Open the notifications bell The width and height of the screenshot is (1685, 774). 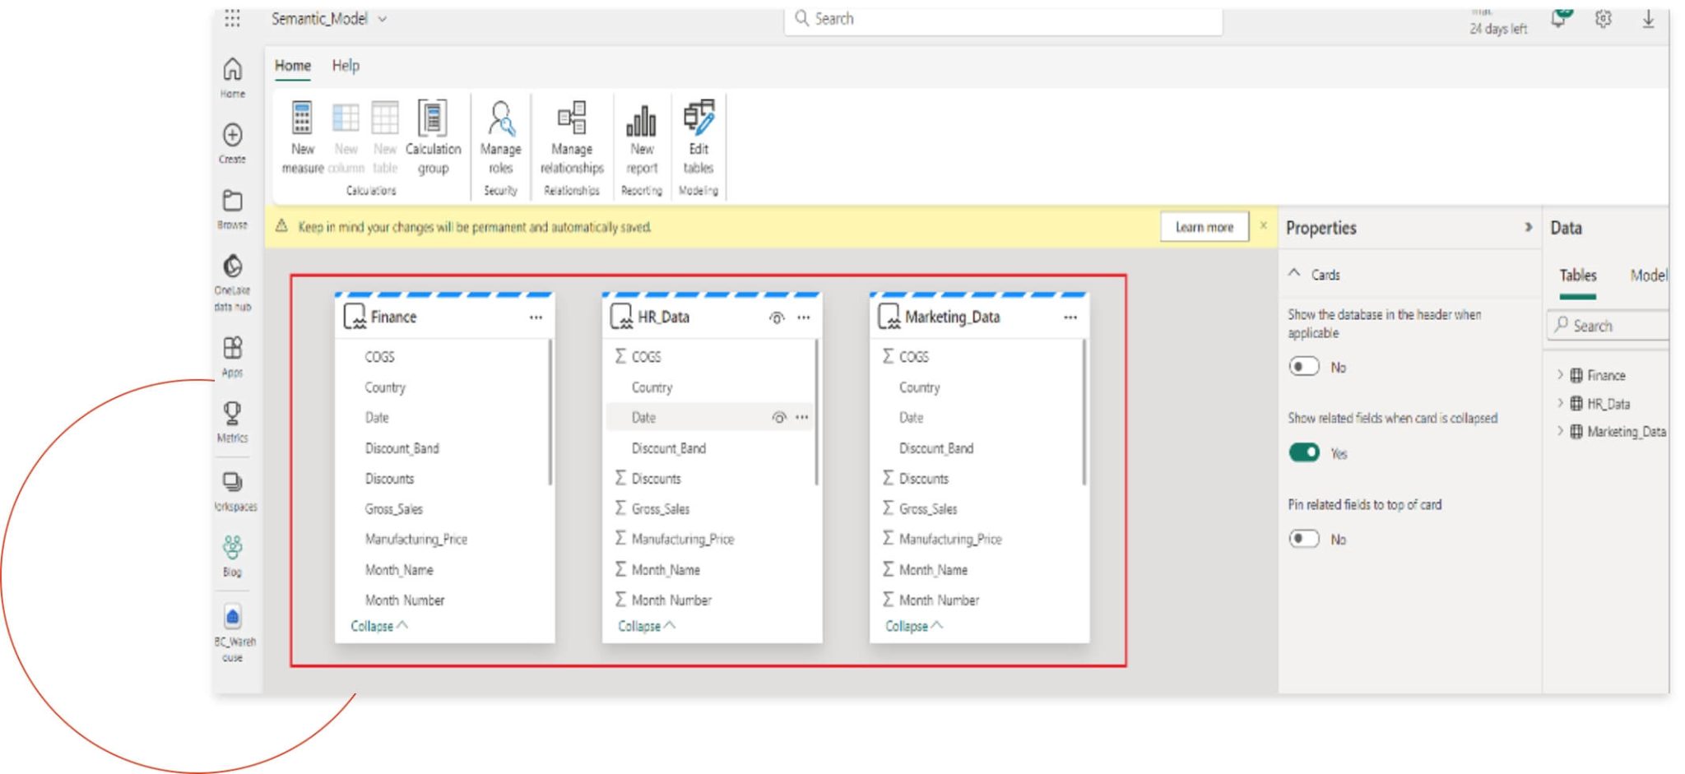pos(1558,18)
